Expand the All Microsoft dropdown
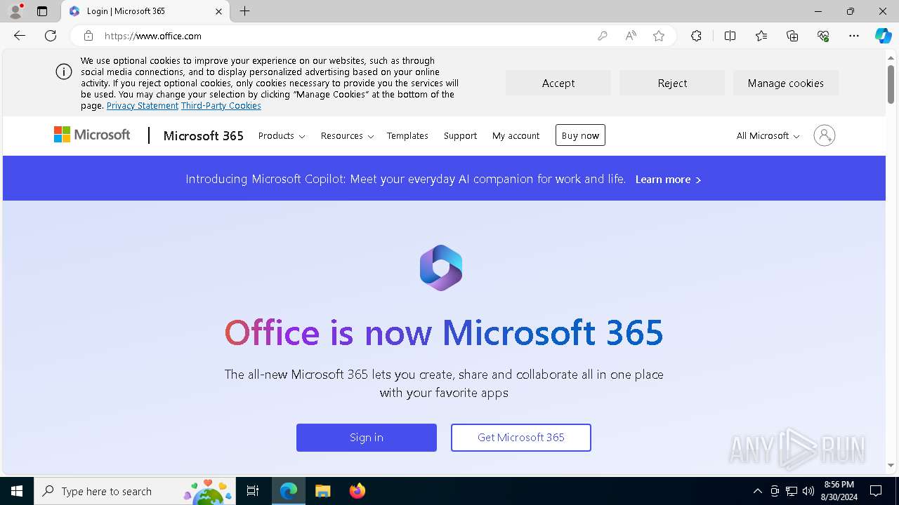Viewport: 899px width, 505px height. pyautogui.click(x=768, y=135)
